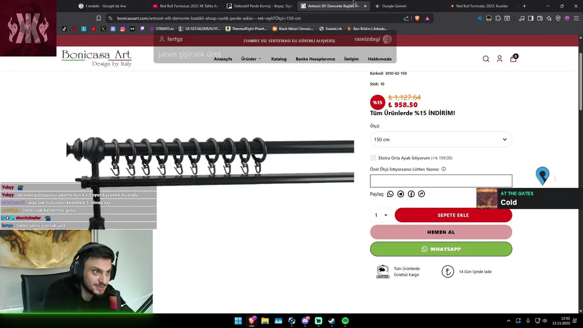Click the SEPETE EKLE button
Viewport: 583px width, 328px height.
point(453,215)
